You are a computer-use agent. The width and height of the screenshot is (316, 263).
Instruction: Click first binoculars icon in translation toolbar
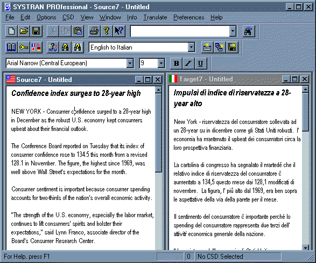point(65,47)
